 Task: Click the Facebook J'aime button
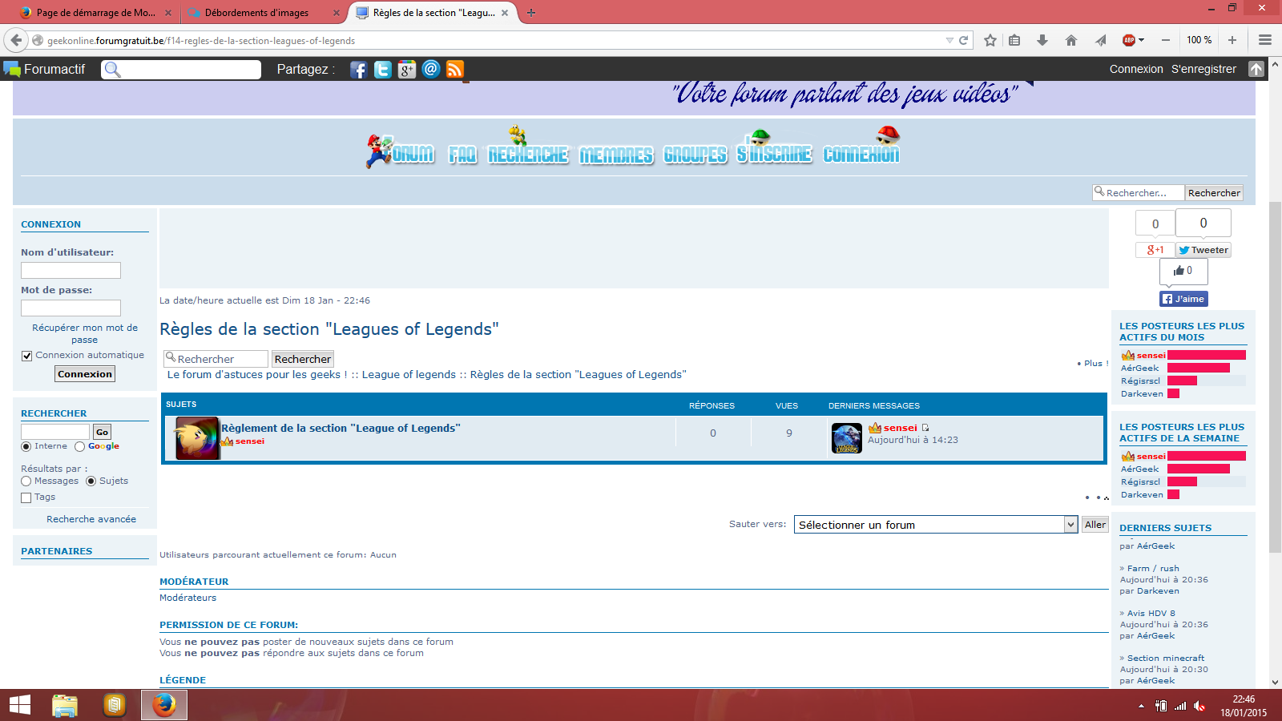pos(1183,299)
